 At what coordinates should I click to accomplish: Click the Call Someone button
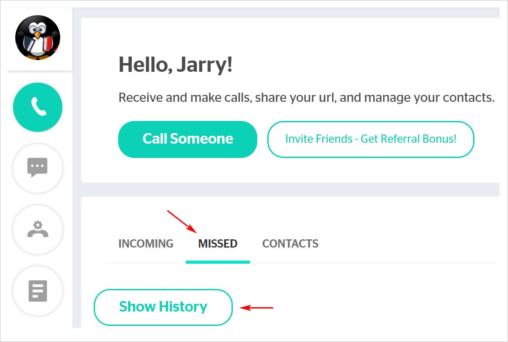pos(188,139)
